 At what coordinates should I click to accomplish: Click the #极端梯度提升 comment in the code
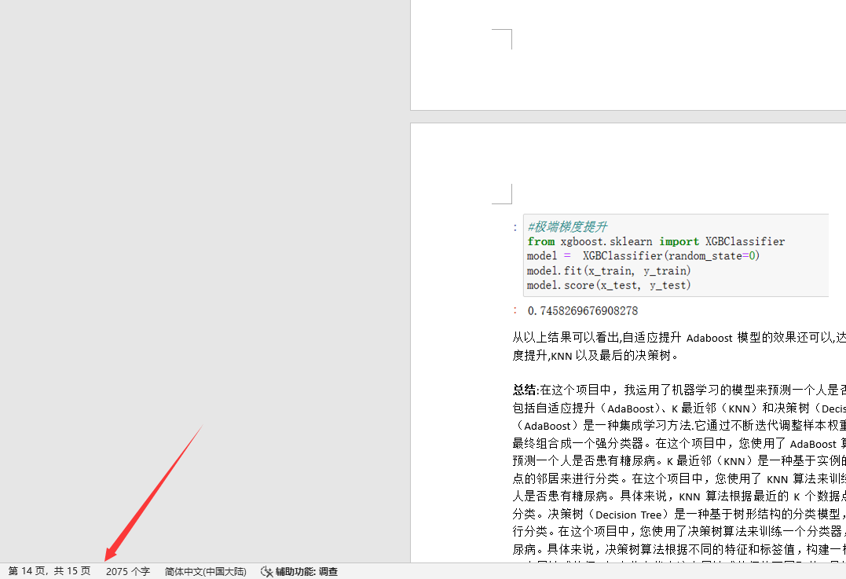(x=567, y=228)
